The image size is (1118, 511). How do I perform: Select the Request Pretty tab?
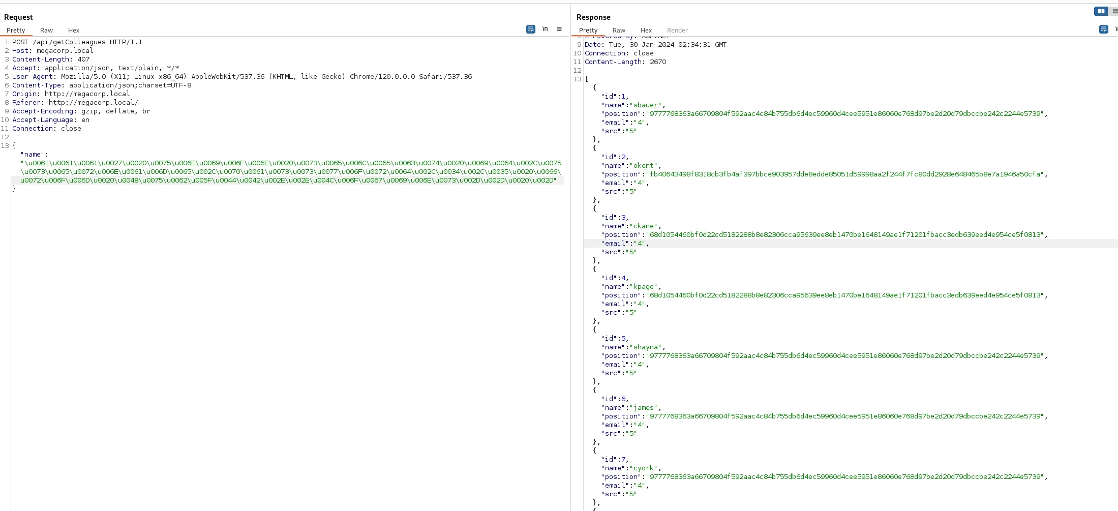[x=16, y=31]
